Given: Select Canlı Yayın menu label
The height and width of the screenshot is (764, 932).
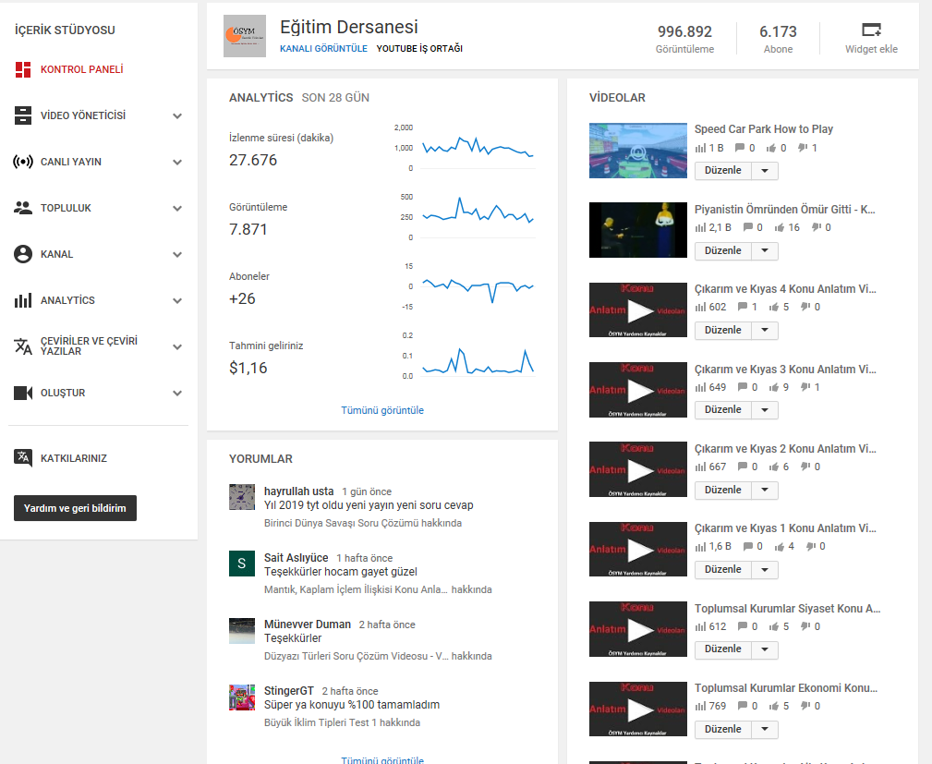Looking at the screenshot, I should (x=71, y=162).
